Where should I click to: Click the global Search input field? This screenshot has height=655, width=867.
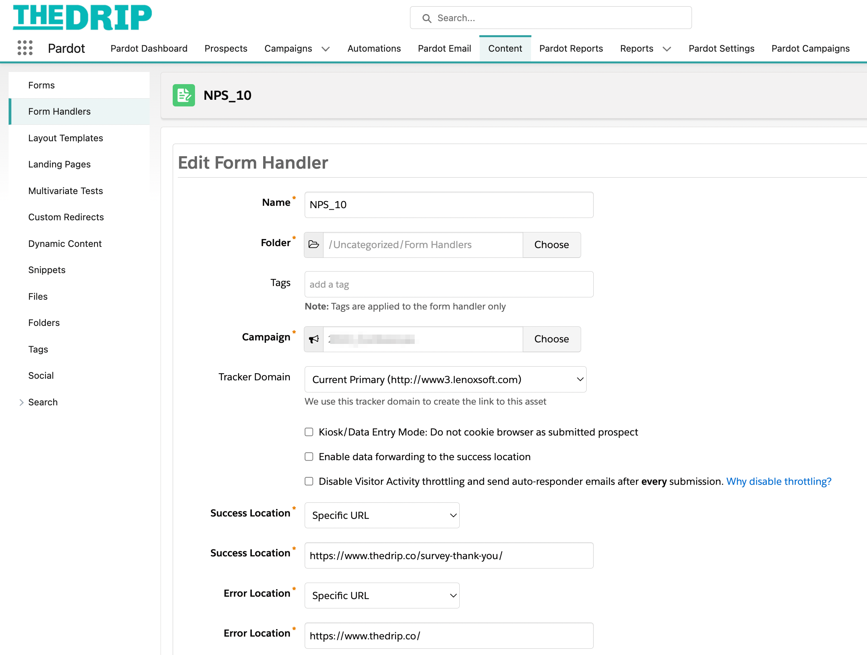coord(551,18)
